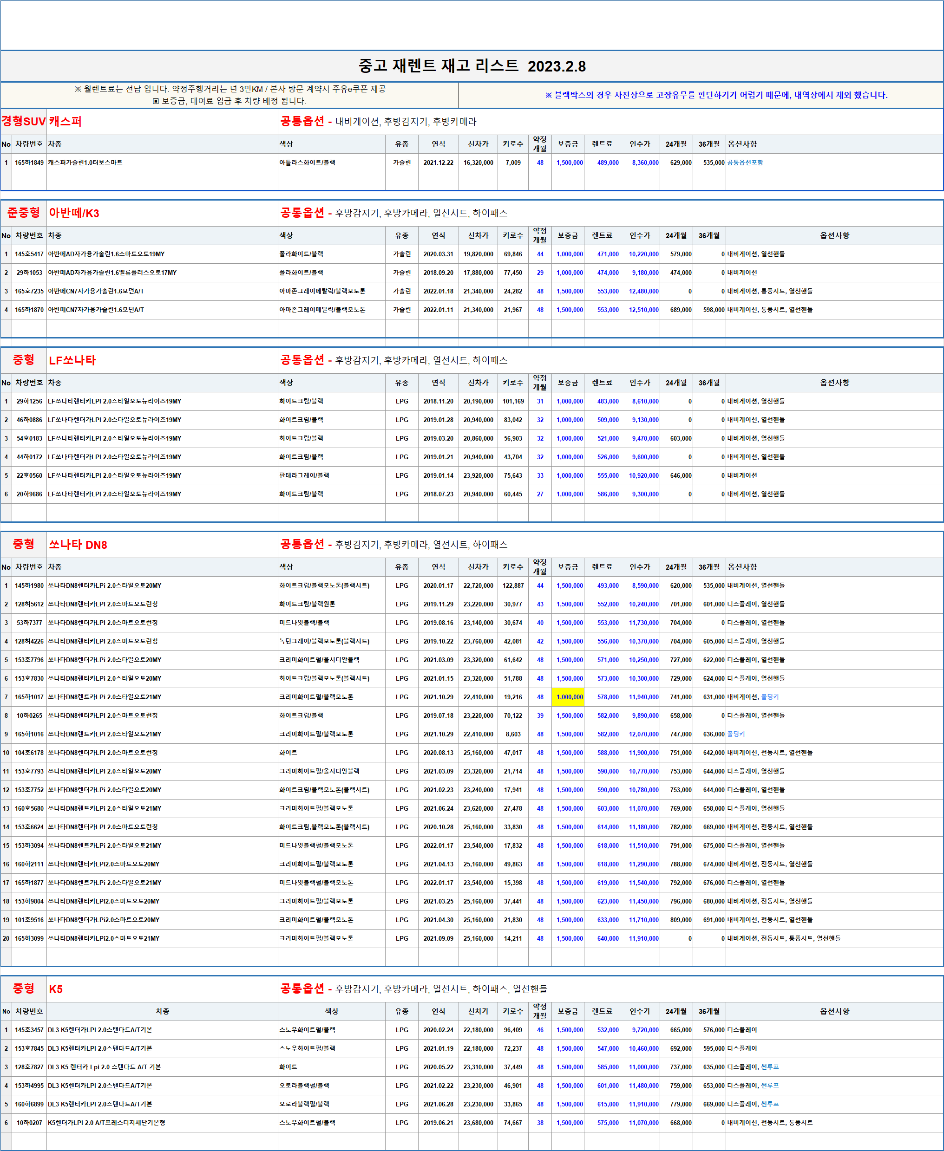Screen dimensions: 944x1151
Task: Click vehicle number 54호0183
Action: 29,438
